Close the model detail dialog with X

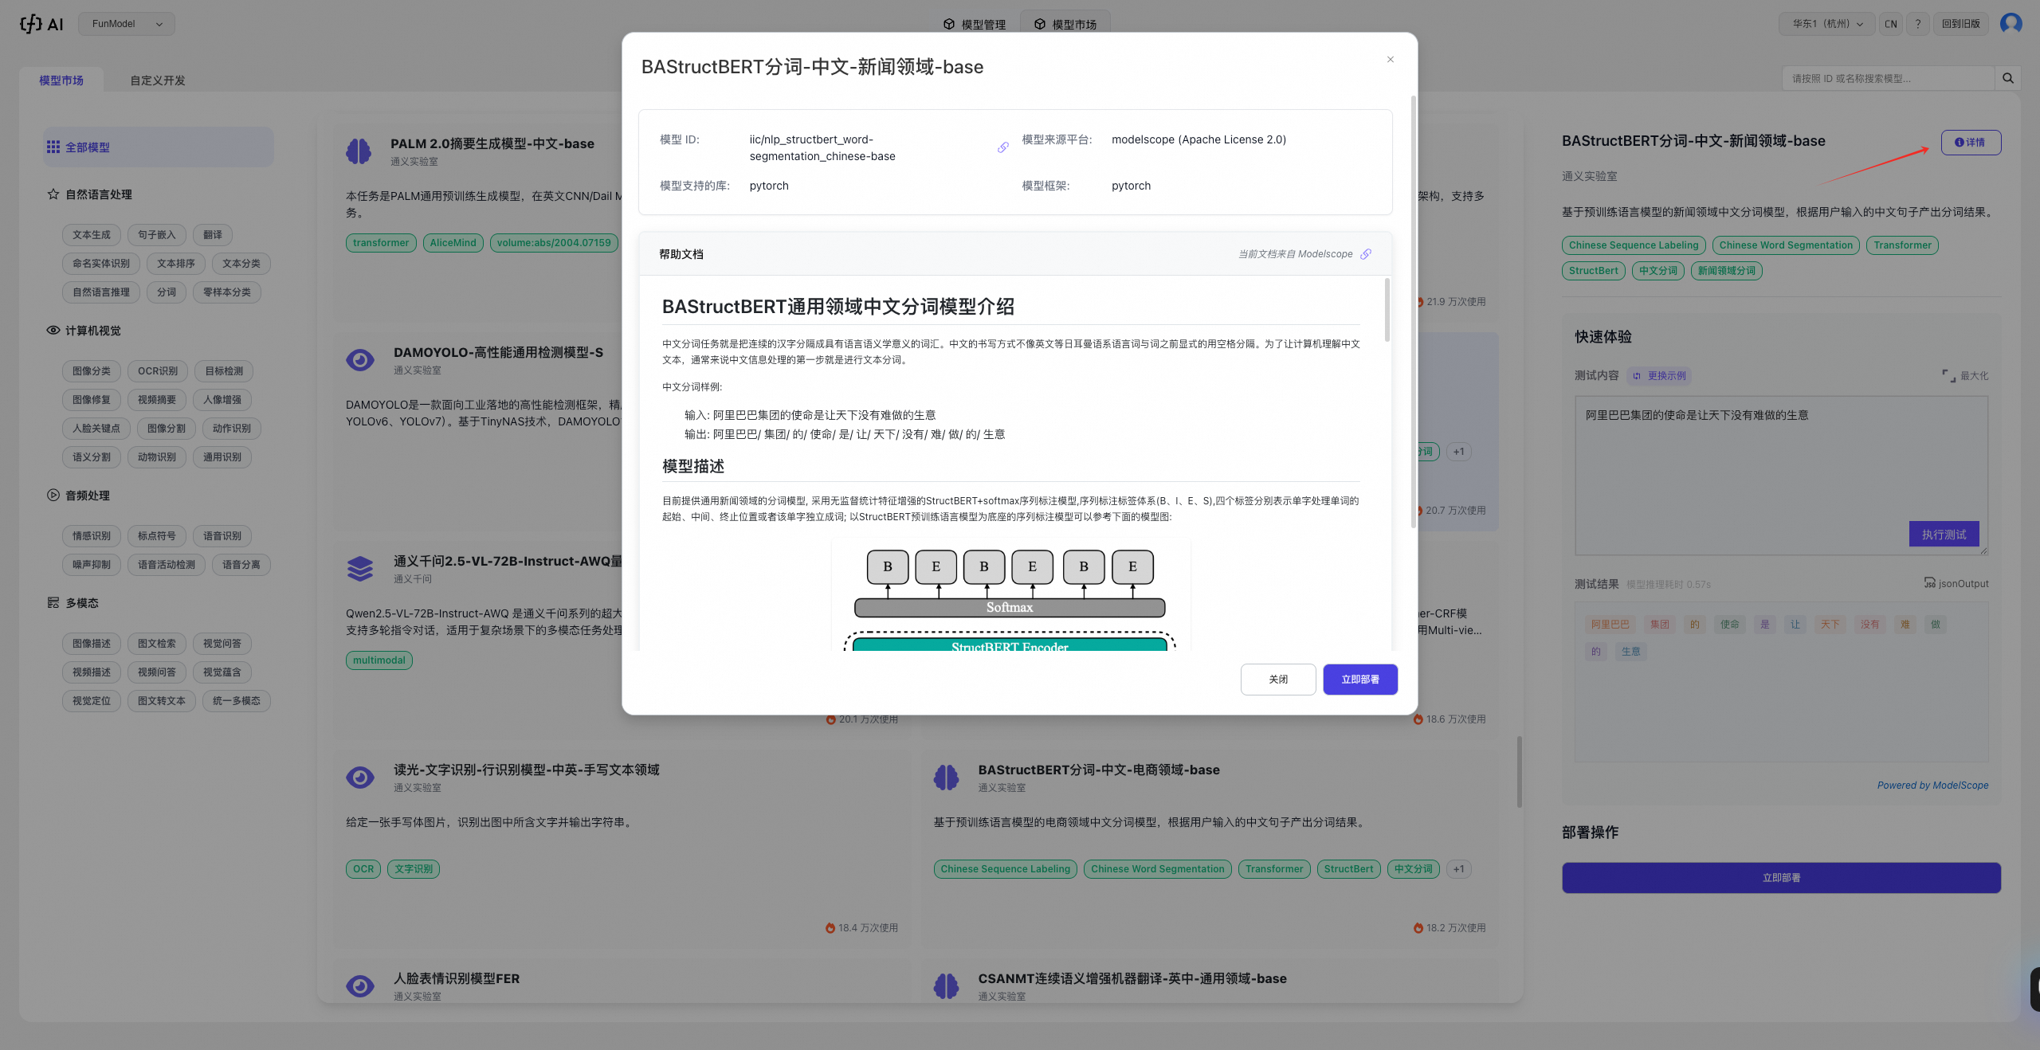[x=1391, y=60]
